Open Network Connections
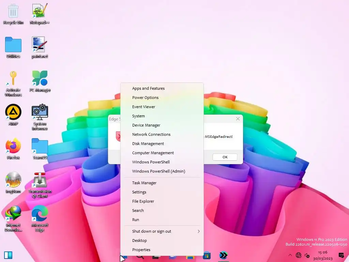Screen dimensions: 349x262 (162, 134)
